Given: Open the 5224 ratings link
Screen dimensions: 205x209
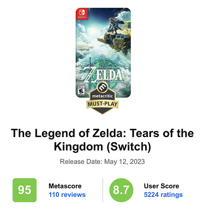Looking at the screenshot, I should pos(163,195).
